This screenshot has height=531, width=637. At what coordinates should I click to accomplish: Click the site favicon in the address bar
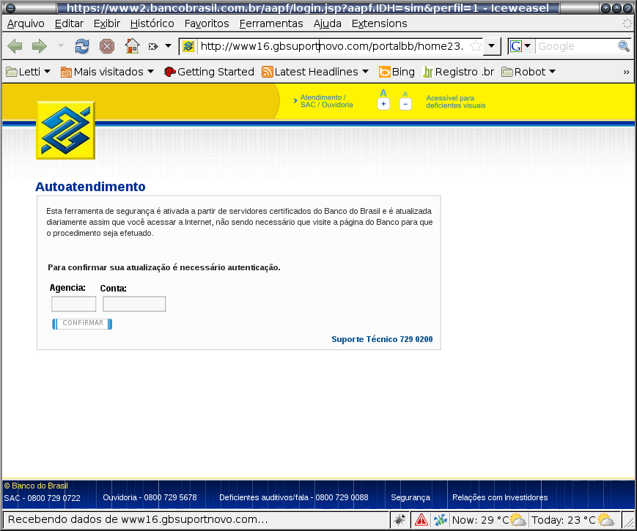click(188, 46)
